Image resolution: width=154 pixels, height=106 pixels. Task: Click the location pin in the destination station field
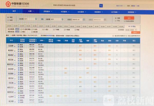(62, 19)
